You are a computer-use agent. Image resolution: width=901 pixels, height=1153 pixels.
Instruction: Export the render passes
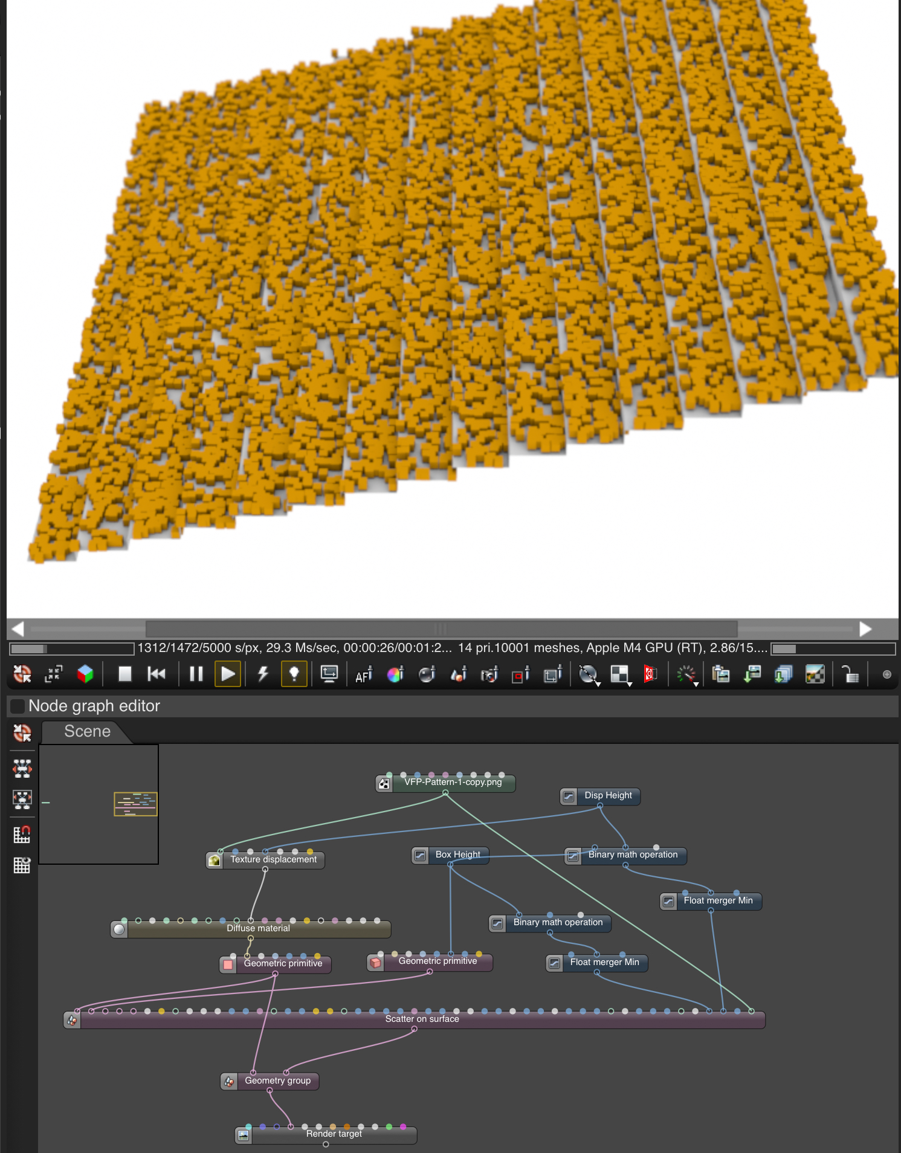click(x=784, y=674)
